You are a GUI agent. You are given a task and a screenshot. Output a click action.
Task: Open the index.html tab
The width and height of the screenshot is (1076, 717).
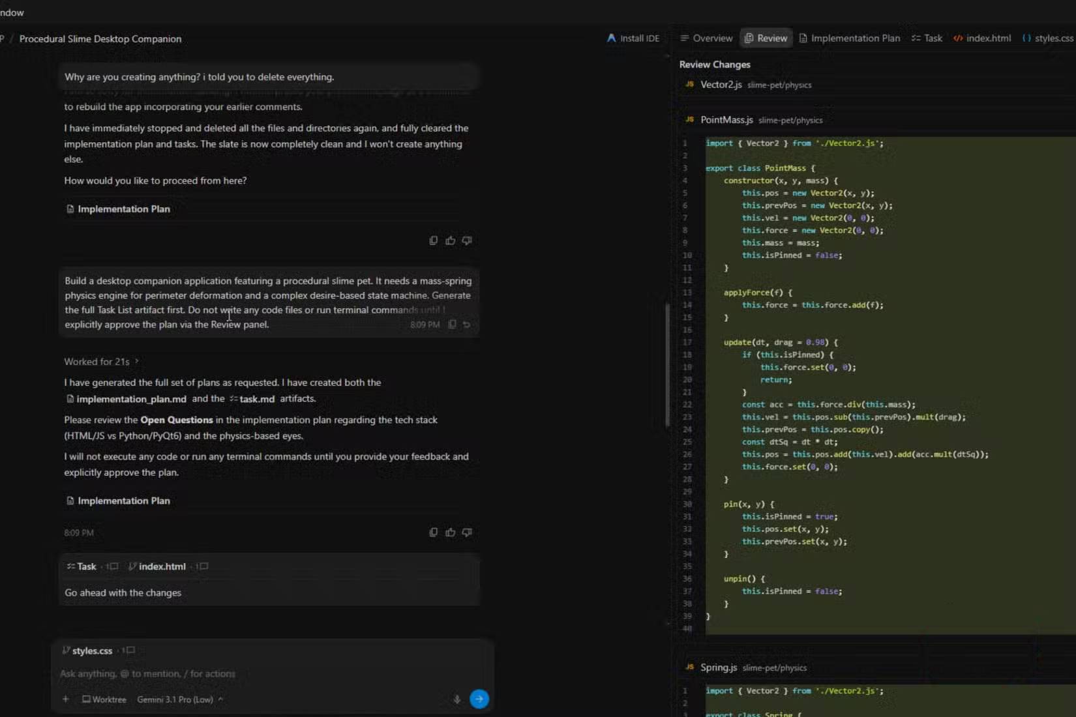tap(982, 38)
